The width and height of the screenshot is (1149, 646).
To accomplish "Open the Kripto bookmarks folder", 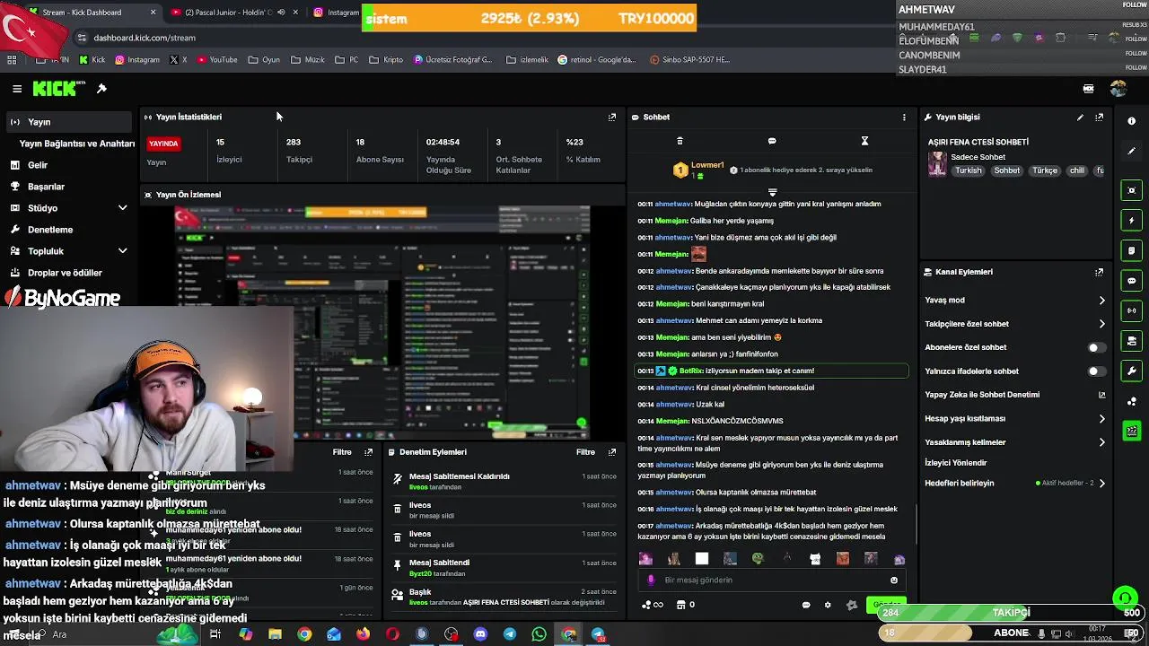I will [x=385, y=60].
